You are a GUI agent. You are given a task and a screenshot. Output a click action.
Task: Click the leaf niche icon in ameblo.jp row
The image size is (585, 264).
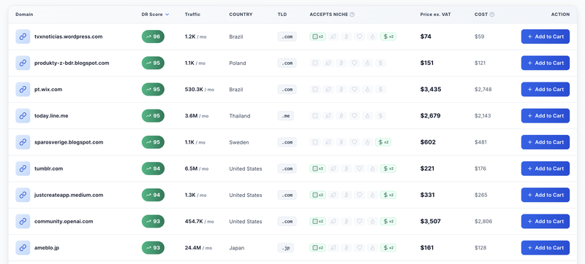[x=333, y=248]
